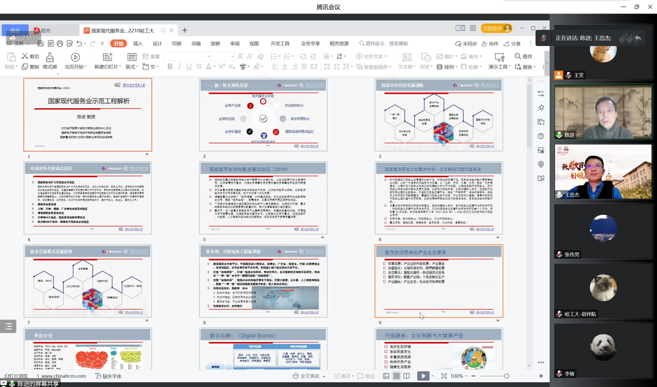Click the Format Painter (格式刷) icon
The width and height of the screenshot is (657, 387).
click(50, 57)
